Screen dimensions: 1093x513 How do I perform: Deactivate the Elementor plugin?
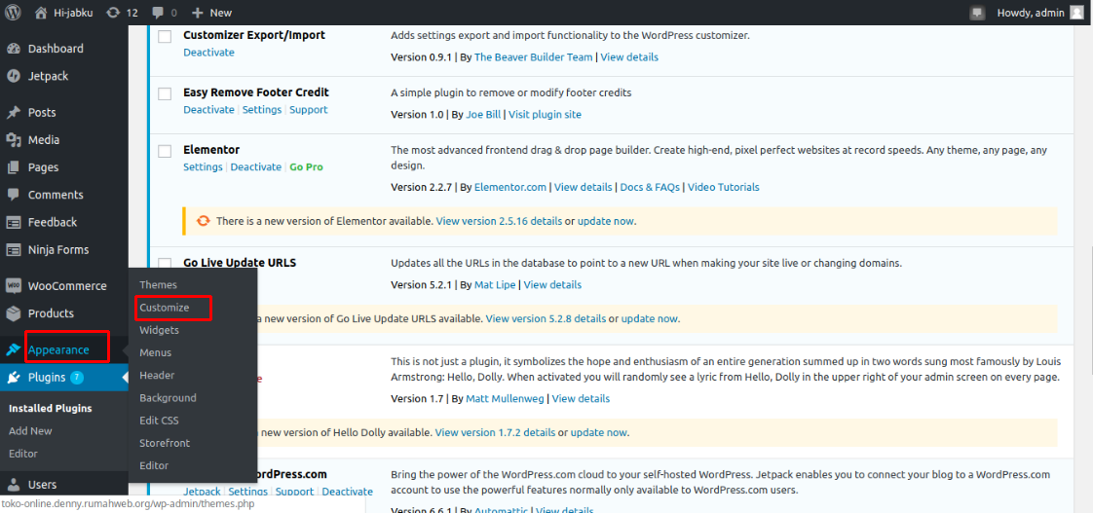pos(256,166)
